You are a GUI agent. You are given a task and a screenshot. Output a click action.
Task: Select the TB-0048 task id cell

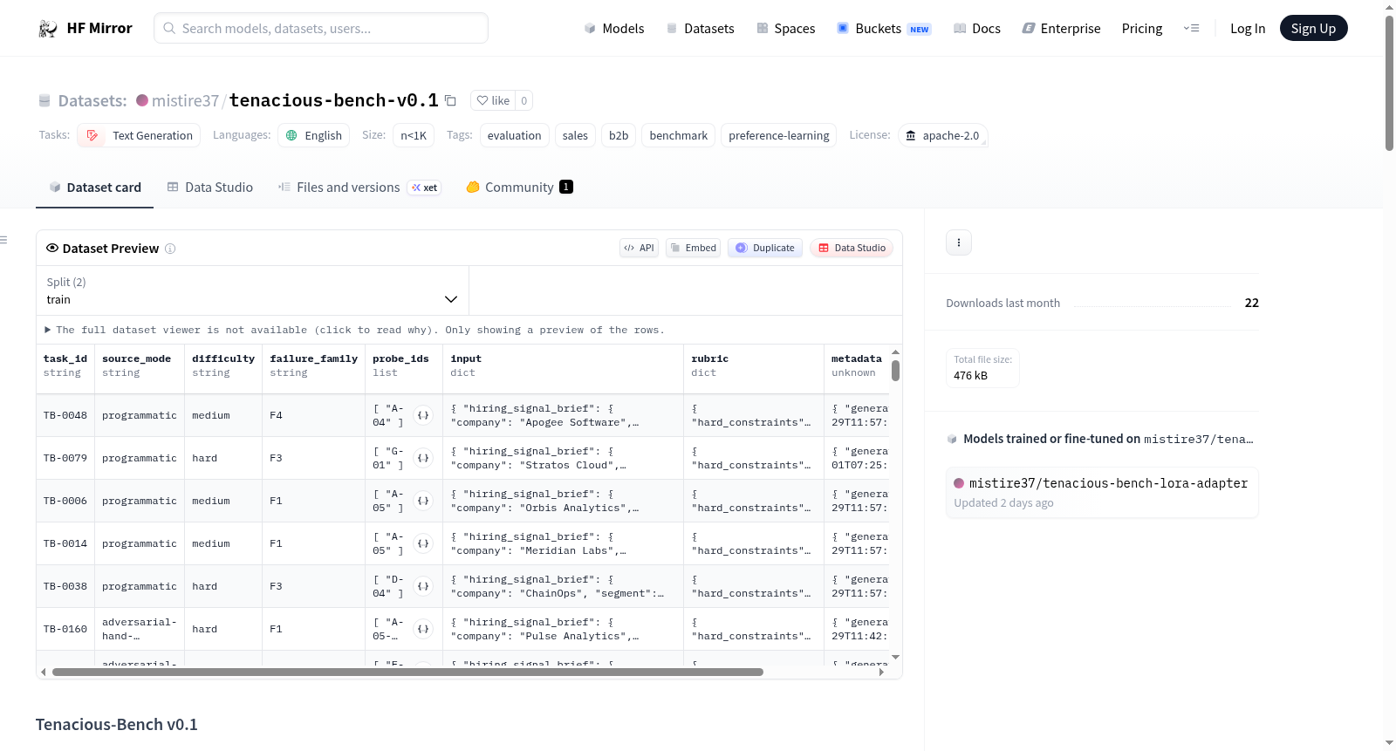[x=65, y=415]
